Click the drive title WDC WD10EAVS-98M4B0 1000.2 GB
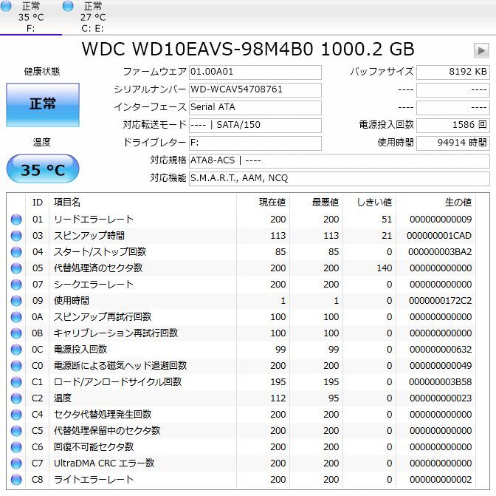Screen dimensions: 496x496 (x=248, y=50)
